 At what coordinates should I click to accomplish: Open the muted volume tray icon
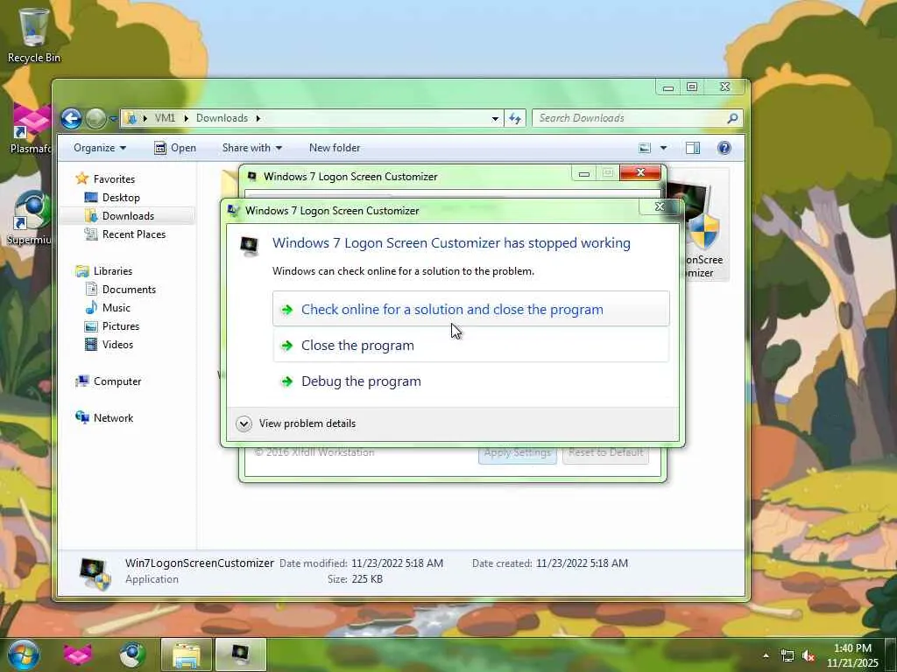click(809, 655)
